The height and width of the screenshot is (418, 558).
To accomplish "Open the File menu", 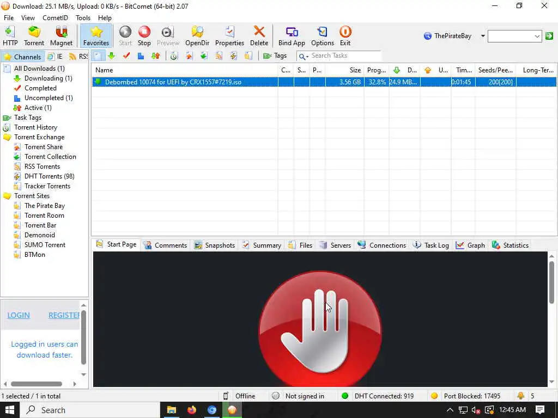I will [9, 18].
